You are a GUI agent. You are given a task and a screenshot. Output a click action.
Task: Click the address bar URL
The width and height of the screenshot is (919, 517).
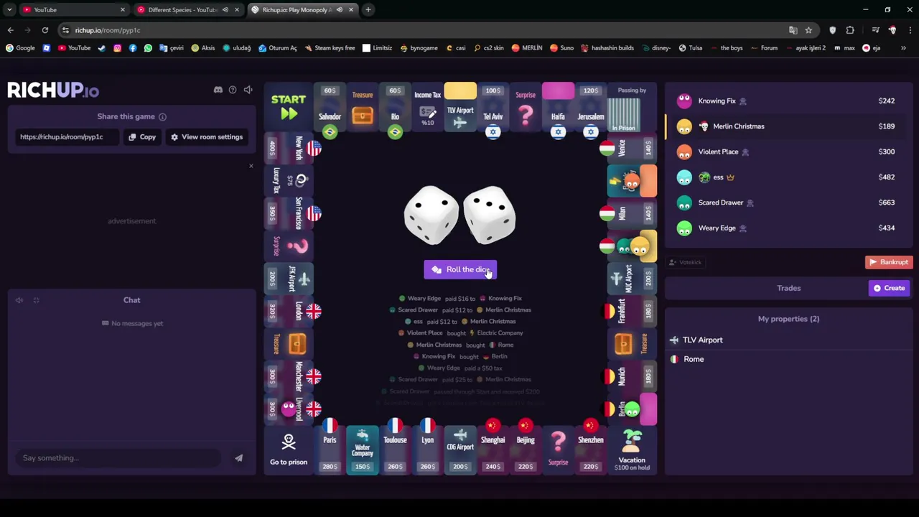coord(108,30)
